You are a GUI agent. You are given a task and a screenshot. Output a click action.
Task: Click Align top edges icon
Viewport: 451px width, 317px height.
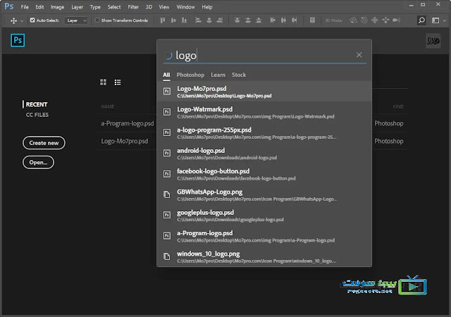163,20
